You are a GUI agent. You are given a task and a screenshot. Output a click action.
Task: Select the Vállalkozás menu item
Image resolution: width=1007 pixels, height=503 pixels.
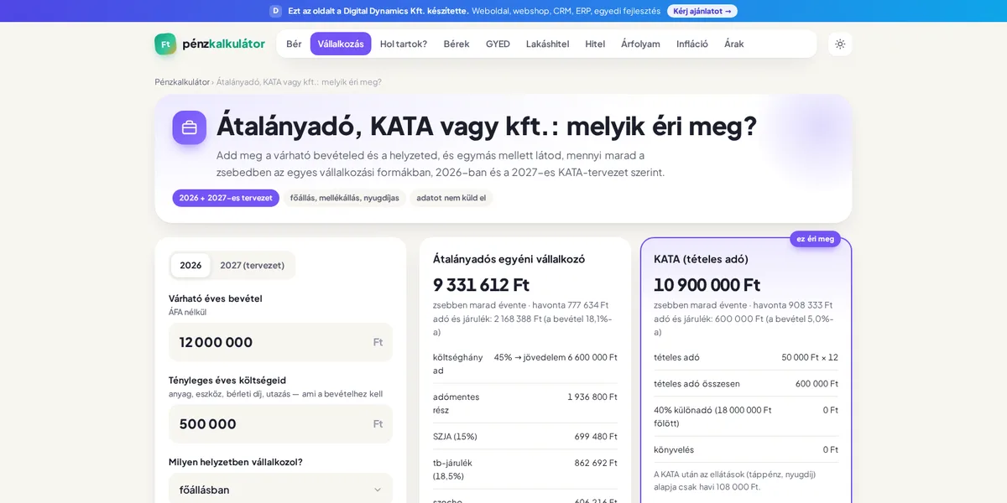point(341,44)
